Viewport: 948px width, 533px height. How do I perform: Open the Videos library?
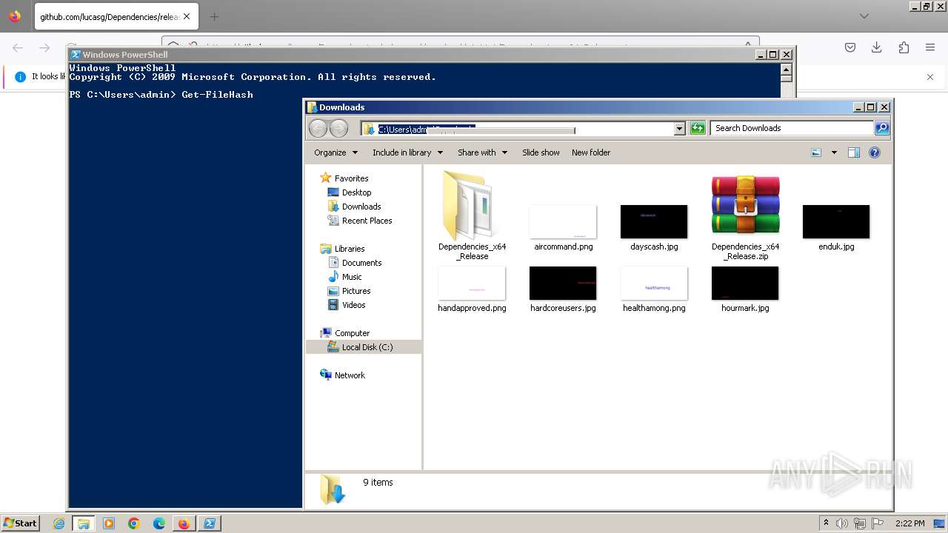pos(353,305)
